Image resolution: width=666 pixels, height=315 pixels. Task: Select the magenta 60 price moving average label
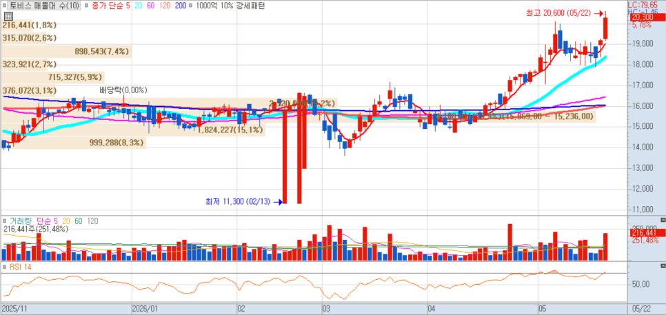click(x=151, y=6)
